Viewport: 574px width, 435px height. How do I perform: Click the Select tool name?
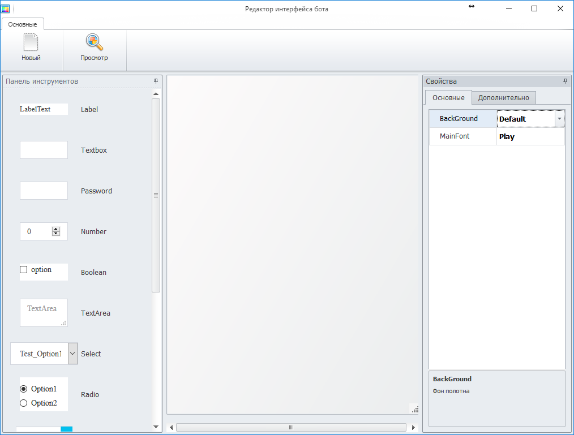(91, 354)
